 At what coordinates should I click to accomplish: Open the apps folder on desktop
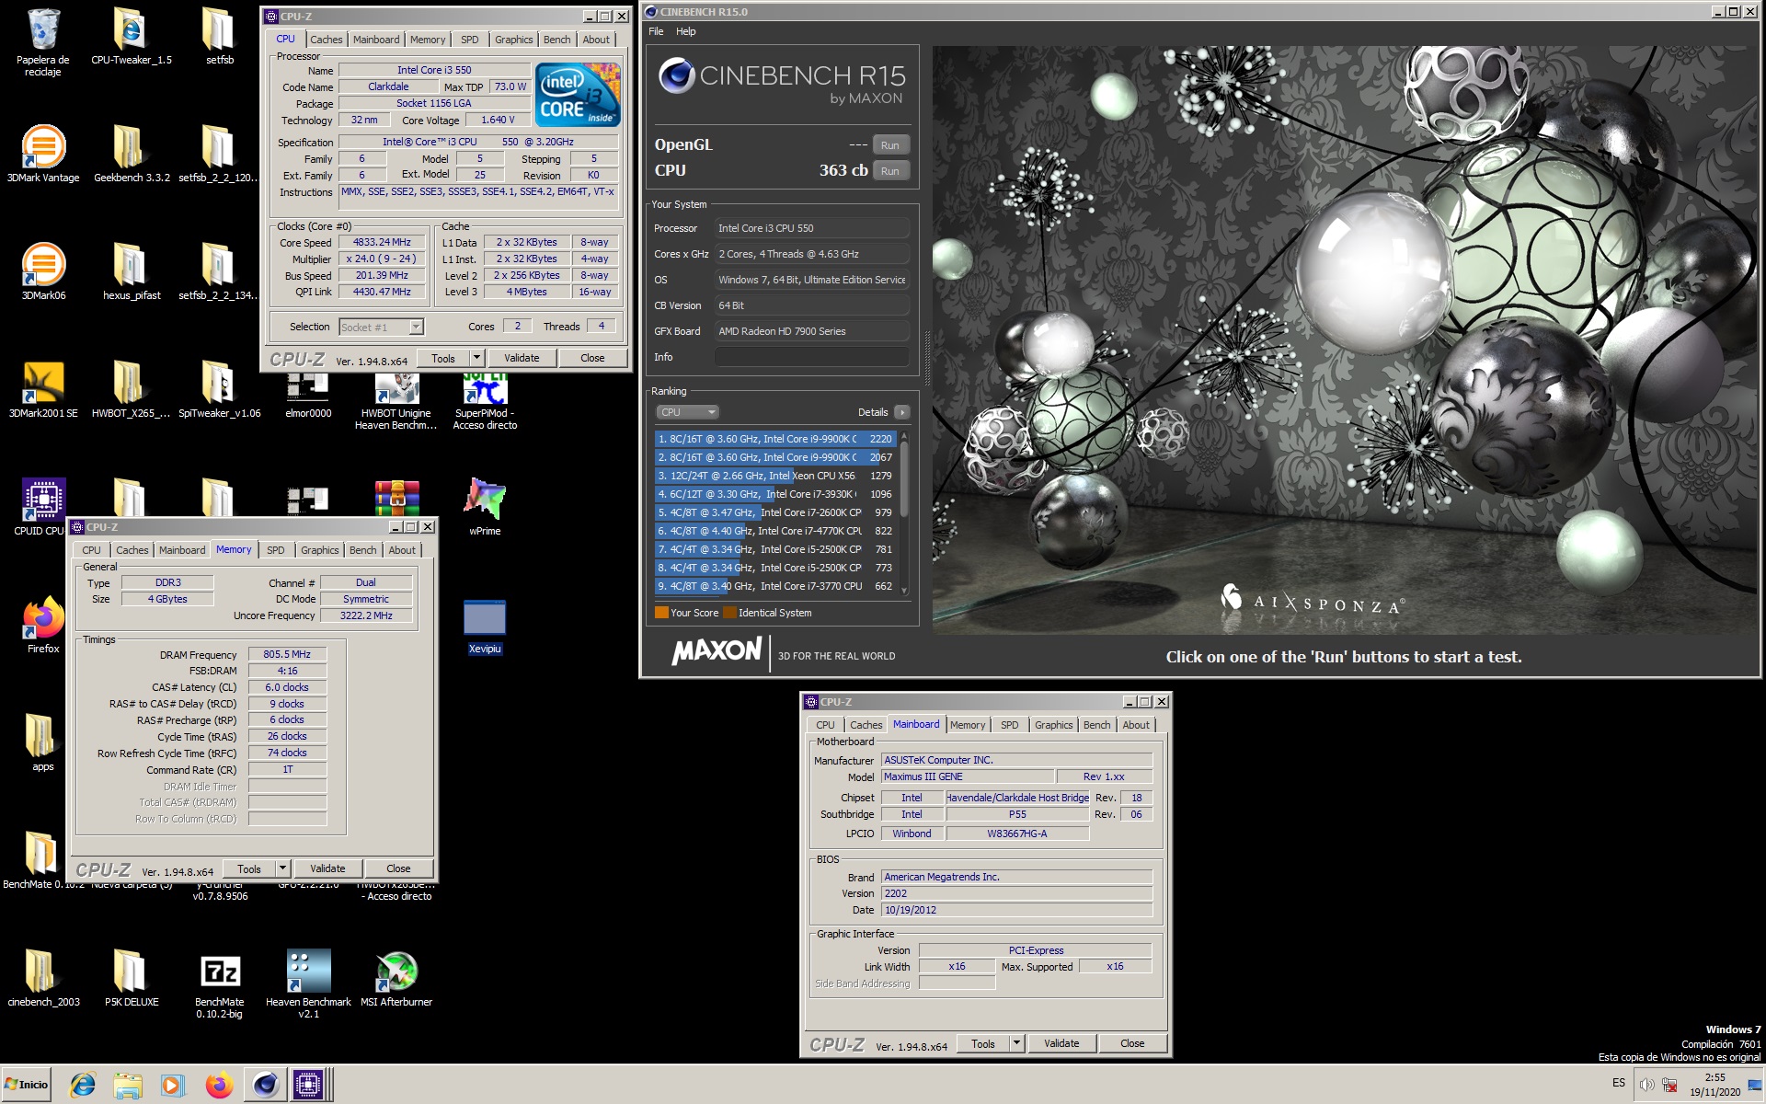[43, 743]
